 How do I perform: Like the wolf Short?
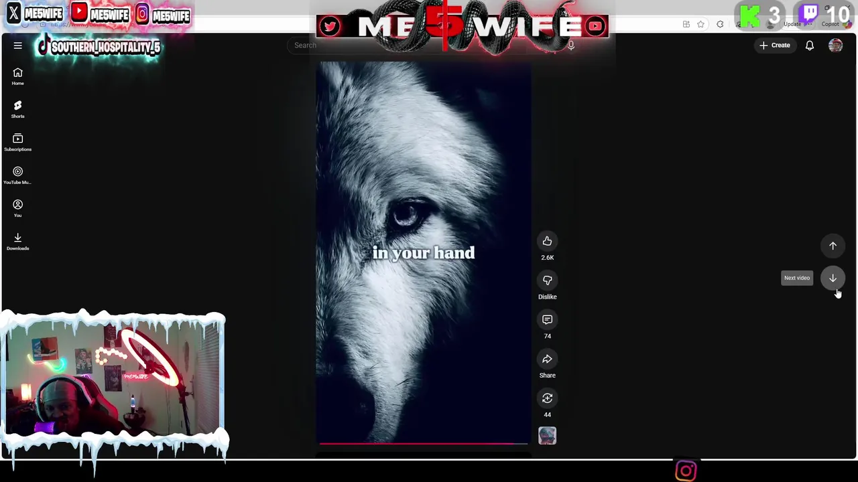point(547,241)
